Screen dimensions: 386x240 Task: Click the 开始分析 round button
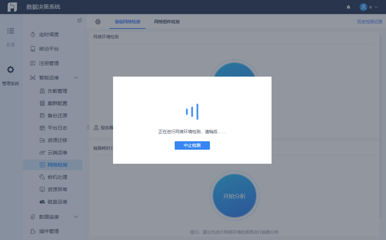(x=234, y=196)
